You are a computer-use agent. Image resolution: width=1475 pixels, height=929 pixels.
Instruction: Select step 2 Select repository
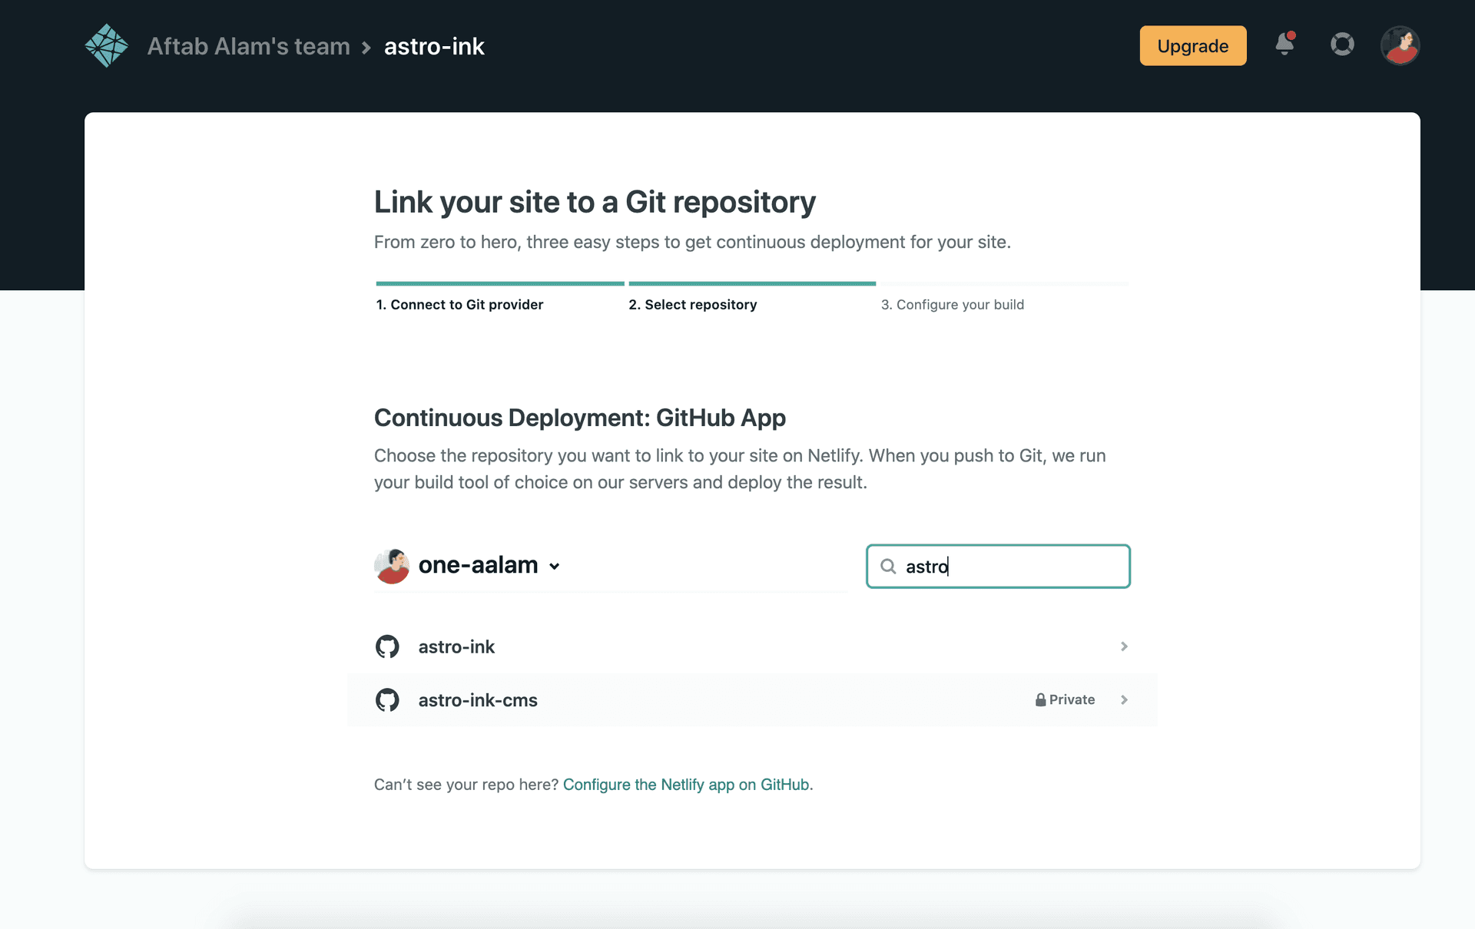click(x=693, y=305)
